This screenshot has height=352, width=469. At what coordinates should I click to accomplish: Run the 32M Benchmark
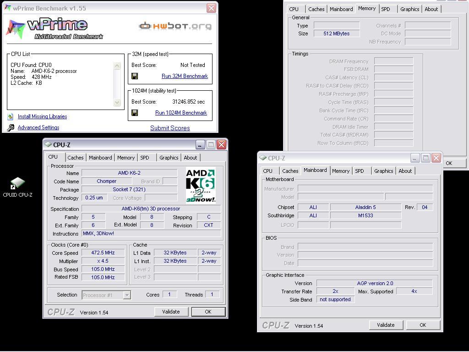click(x=185, y=76)
